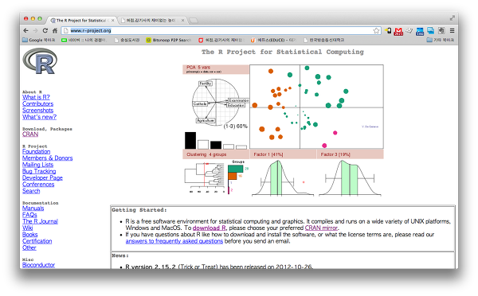
Task: Close the R Project tab
Action: tap(113, 21)
